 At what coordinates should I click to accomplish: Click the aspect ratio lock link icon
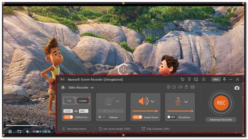pos(76,111)
